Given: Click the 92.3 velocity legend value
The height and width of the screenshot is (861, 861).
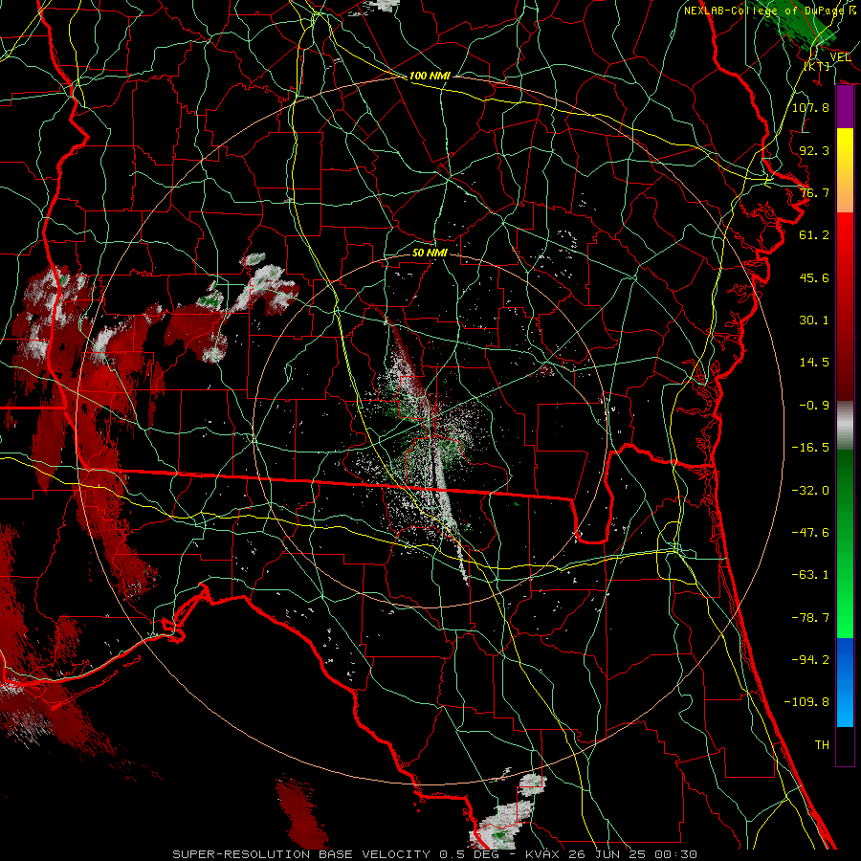Looking at the screenshot, I should click(x=814, y=150).
